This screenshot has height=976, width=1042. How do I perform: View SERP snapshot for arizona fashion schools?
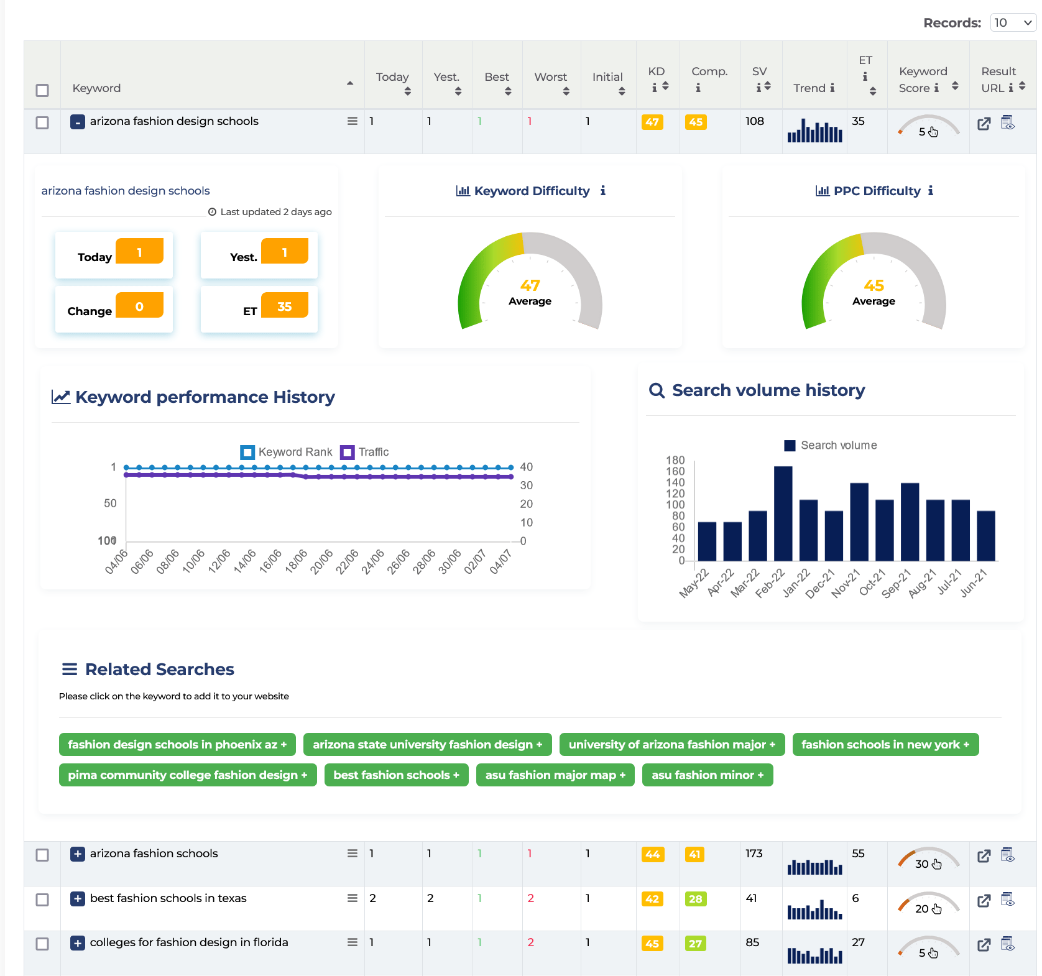pos(1008,855)
